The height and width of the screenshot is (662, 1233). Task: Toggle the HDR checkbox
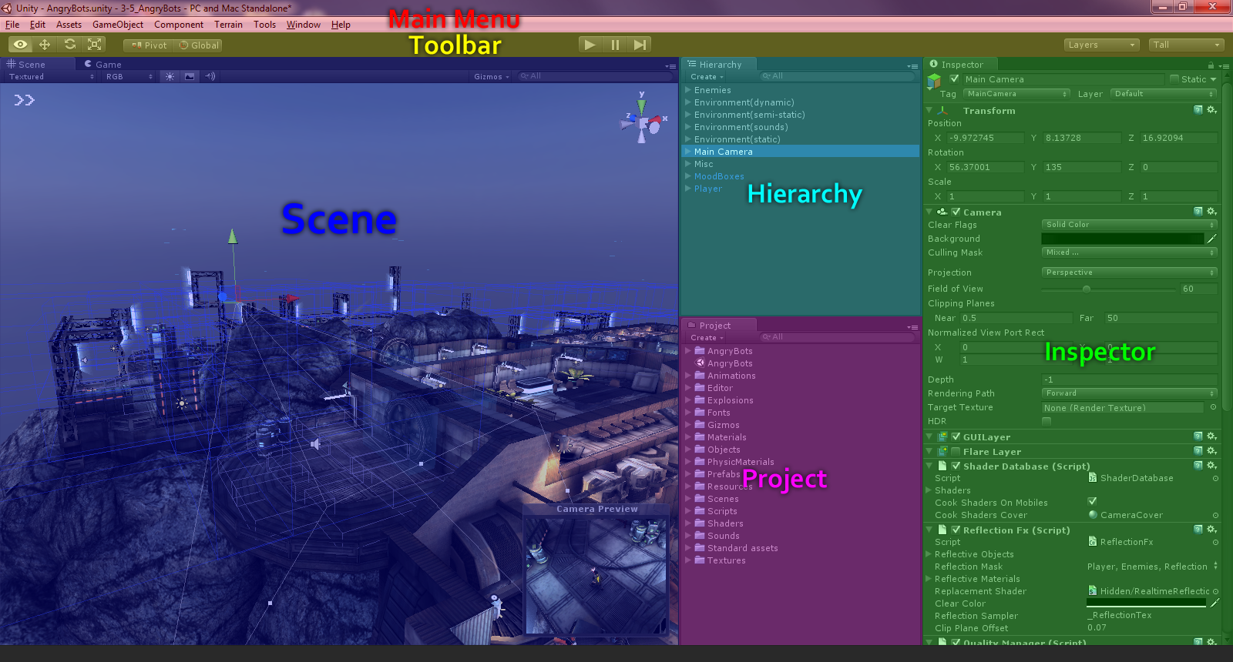point(1047,421)
